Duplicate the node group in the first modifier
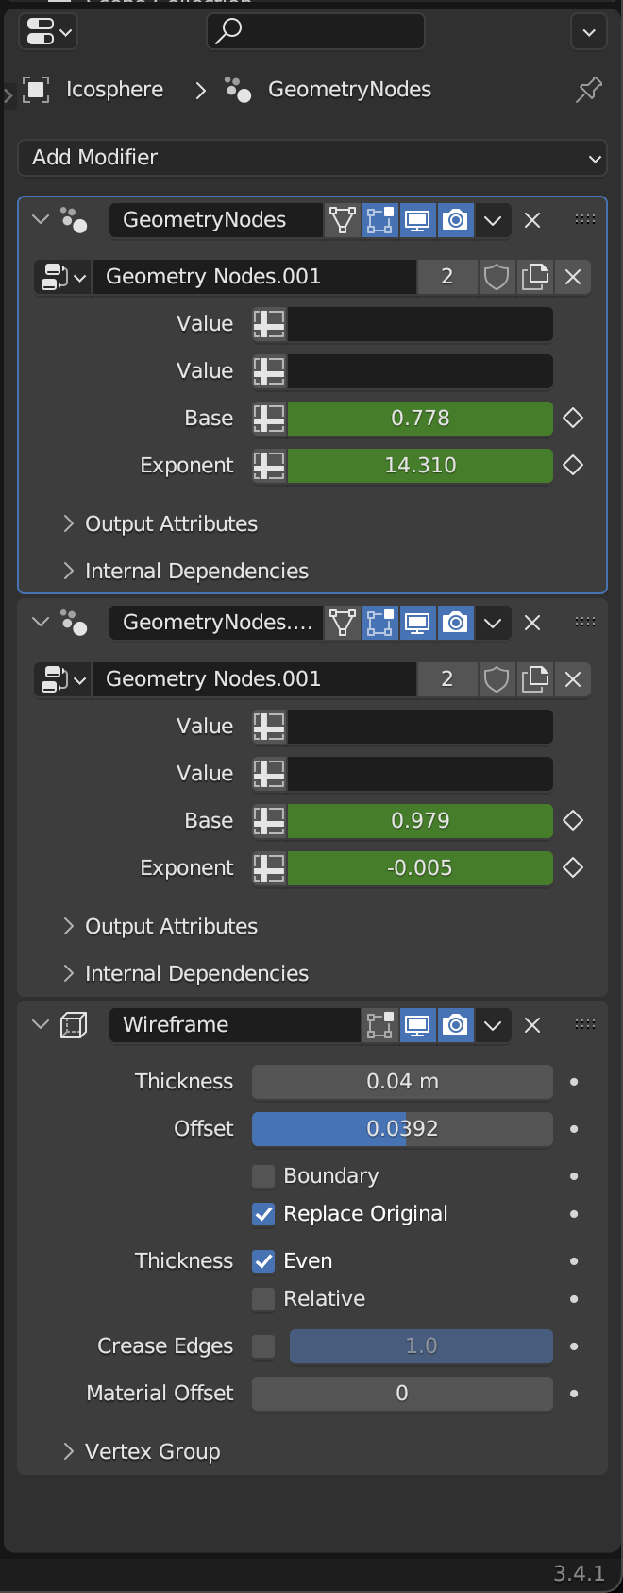 535,277
